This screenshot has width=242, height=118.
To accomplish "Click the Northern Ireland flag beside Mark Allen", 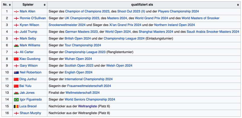I will [x=16, y=11].
